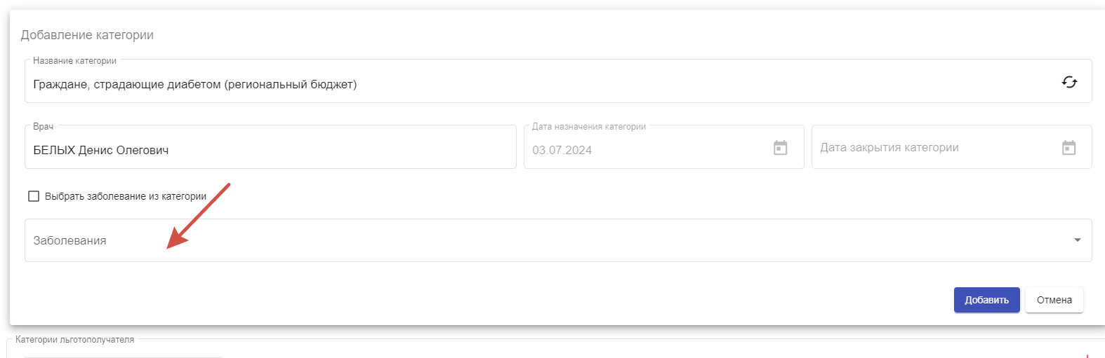The width and height of the screenshot is (1105, 358).
Task: Click the 'Дата назначения категории' label
Action: tap(589, 127)
